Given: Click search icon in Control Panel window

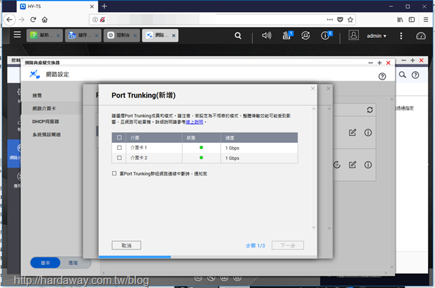Looking at the screenshot, I should 402,75.
